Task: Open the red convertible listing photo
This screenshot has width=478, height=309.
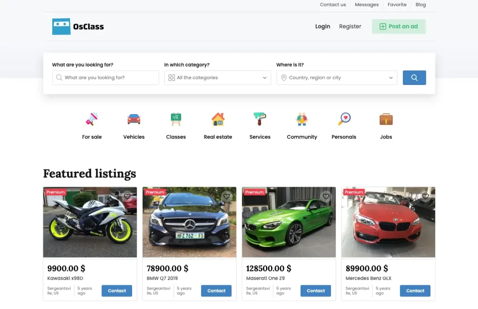Action: coord(388,222)
